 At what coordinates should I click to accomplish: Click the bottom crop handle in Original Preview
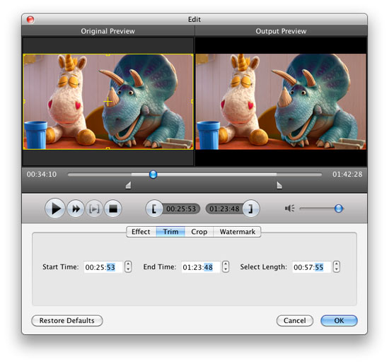(x=108, y=148)
